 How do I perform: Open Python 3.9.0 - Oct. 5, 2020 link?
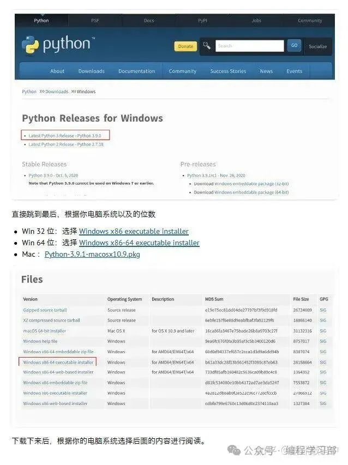[x=53, y=176]
